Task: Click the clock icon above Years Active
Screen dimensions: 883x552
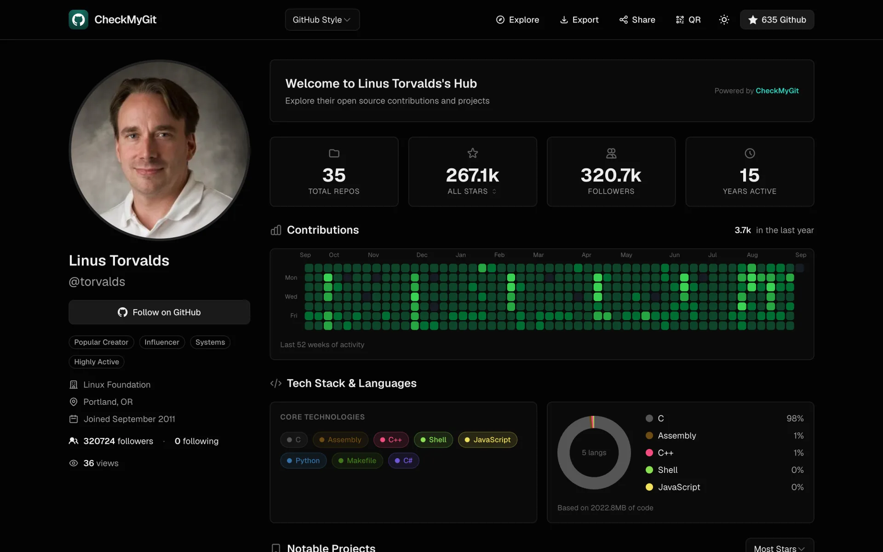Action: [x=750, y=153]
